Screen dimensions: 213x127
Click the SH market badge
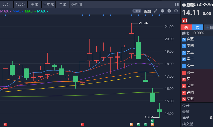(x=185, y=20)
